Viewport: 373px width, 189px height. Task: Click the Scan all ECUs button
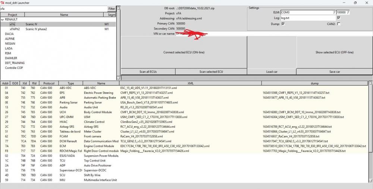pyautogui.click(x=148, y=71)
